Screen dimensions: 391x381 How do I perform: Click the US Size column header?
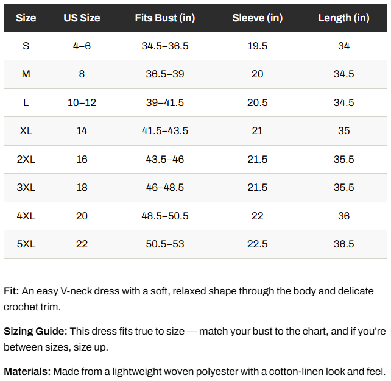(82, 18)
